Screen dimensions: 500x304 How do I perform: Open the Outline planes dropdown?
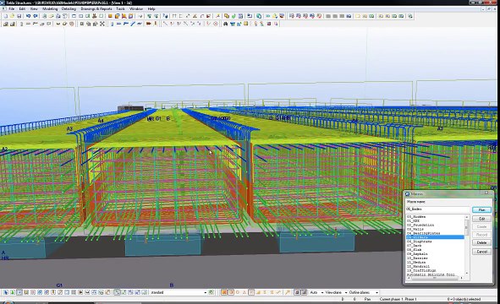tap(376, 292)
